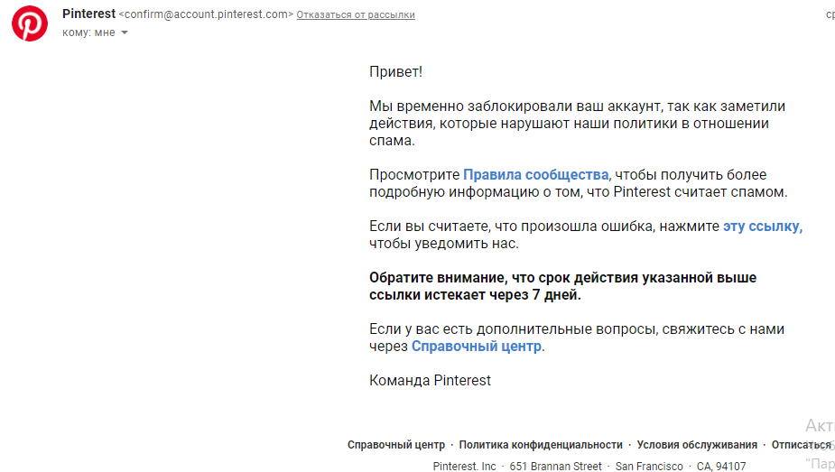Click "651 Brannan Street" address text
This screenshot has width=835, height=472.
click(x=555, y=467)
